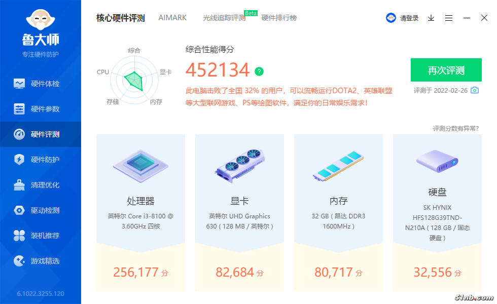The width and height of the screenshot is (497, 304).
Task: Open 硬件体检 sidebar icon
Action: (x=19, y=84)
